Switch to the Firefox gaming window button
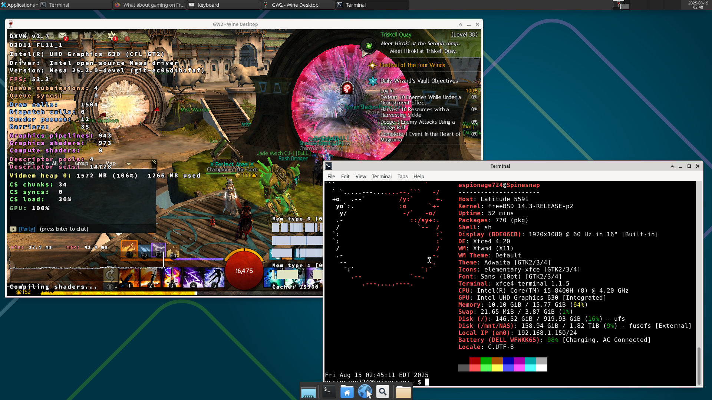This screenshot has width=712, height=400. (149, 5)
